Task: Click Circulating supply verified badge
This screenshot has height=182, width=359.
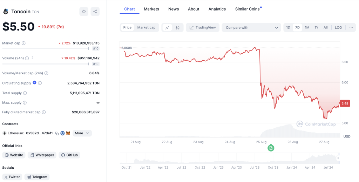Action: tap(35, 83)
